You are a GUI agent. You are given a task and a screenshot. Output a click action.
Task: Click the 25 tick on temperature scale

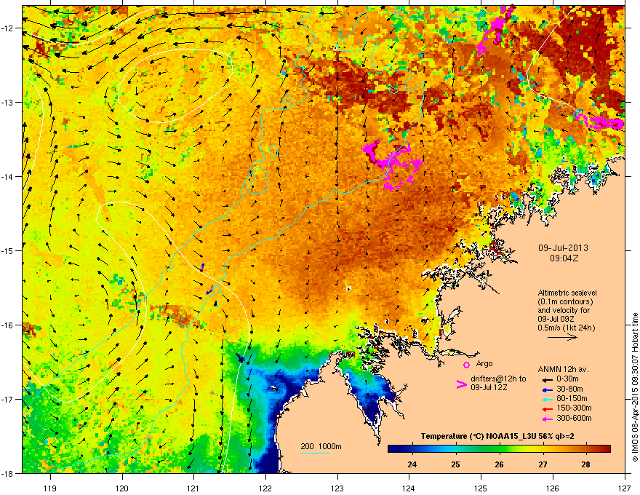point(455,464)
